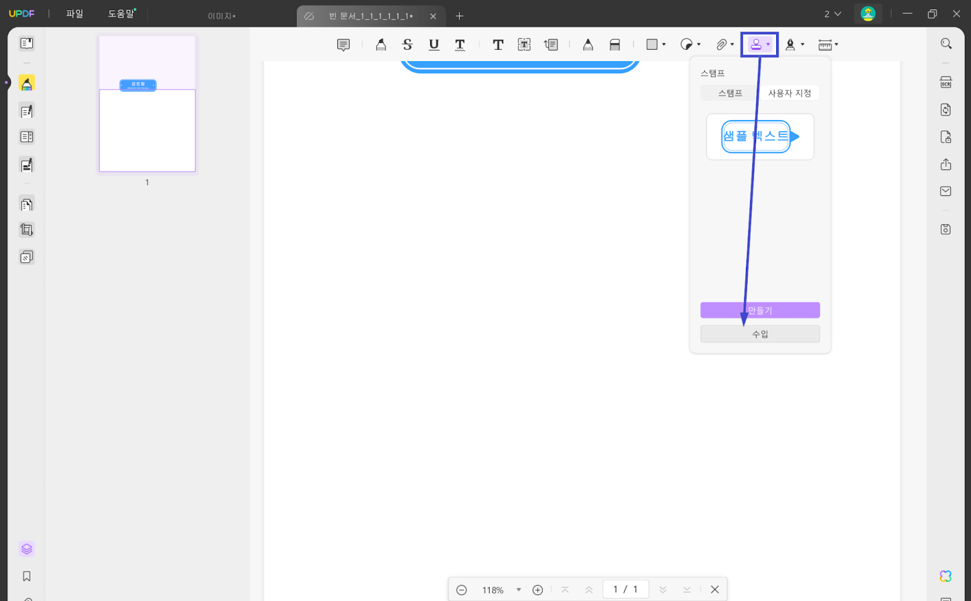This screenshot has width=971, height=601.
Task: Open Organize Pages tool in sidebar
Action: click(27, 204)
